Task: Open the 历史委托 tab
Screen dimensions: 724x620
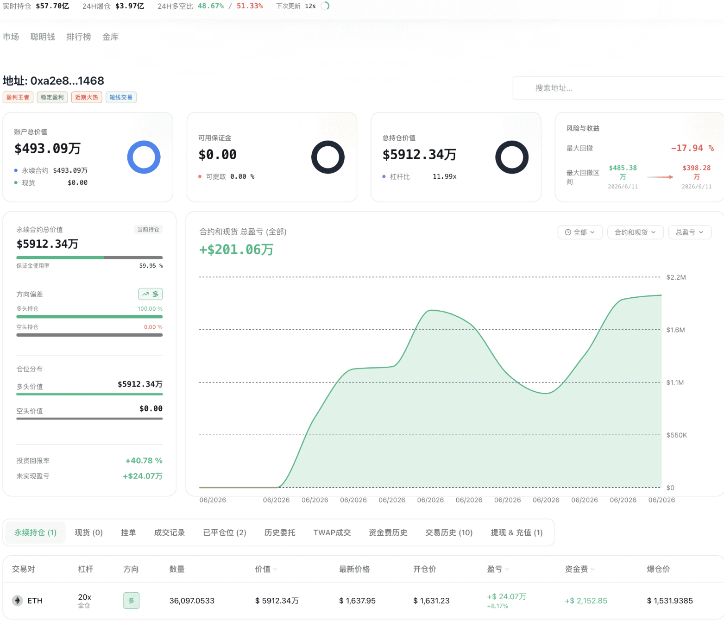Action: point(280,532)
